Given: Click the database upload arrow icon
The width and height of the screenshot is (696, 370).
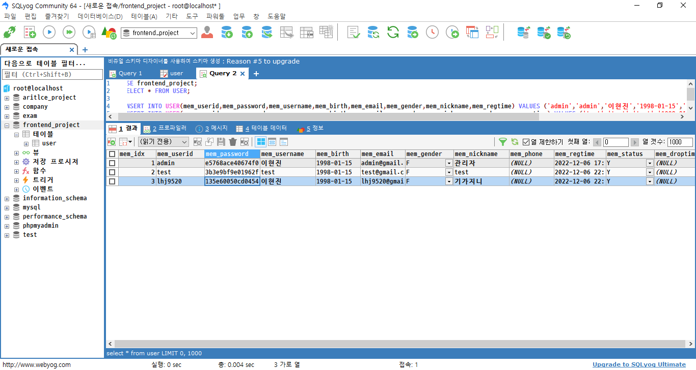Looking at the screenshot, I should point(247,33).
